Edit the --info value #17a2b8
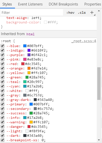 click(x=34, y=118)
